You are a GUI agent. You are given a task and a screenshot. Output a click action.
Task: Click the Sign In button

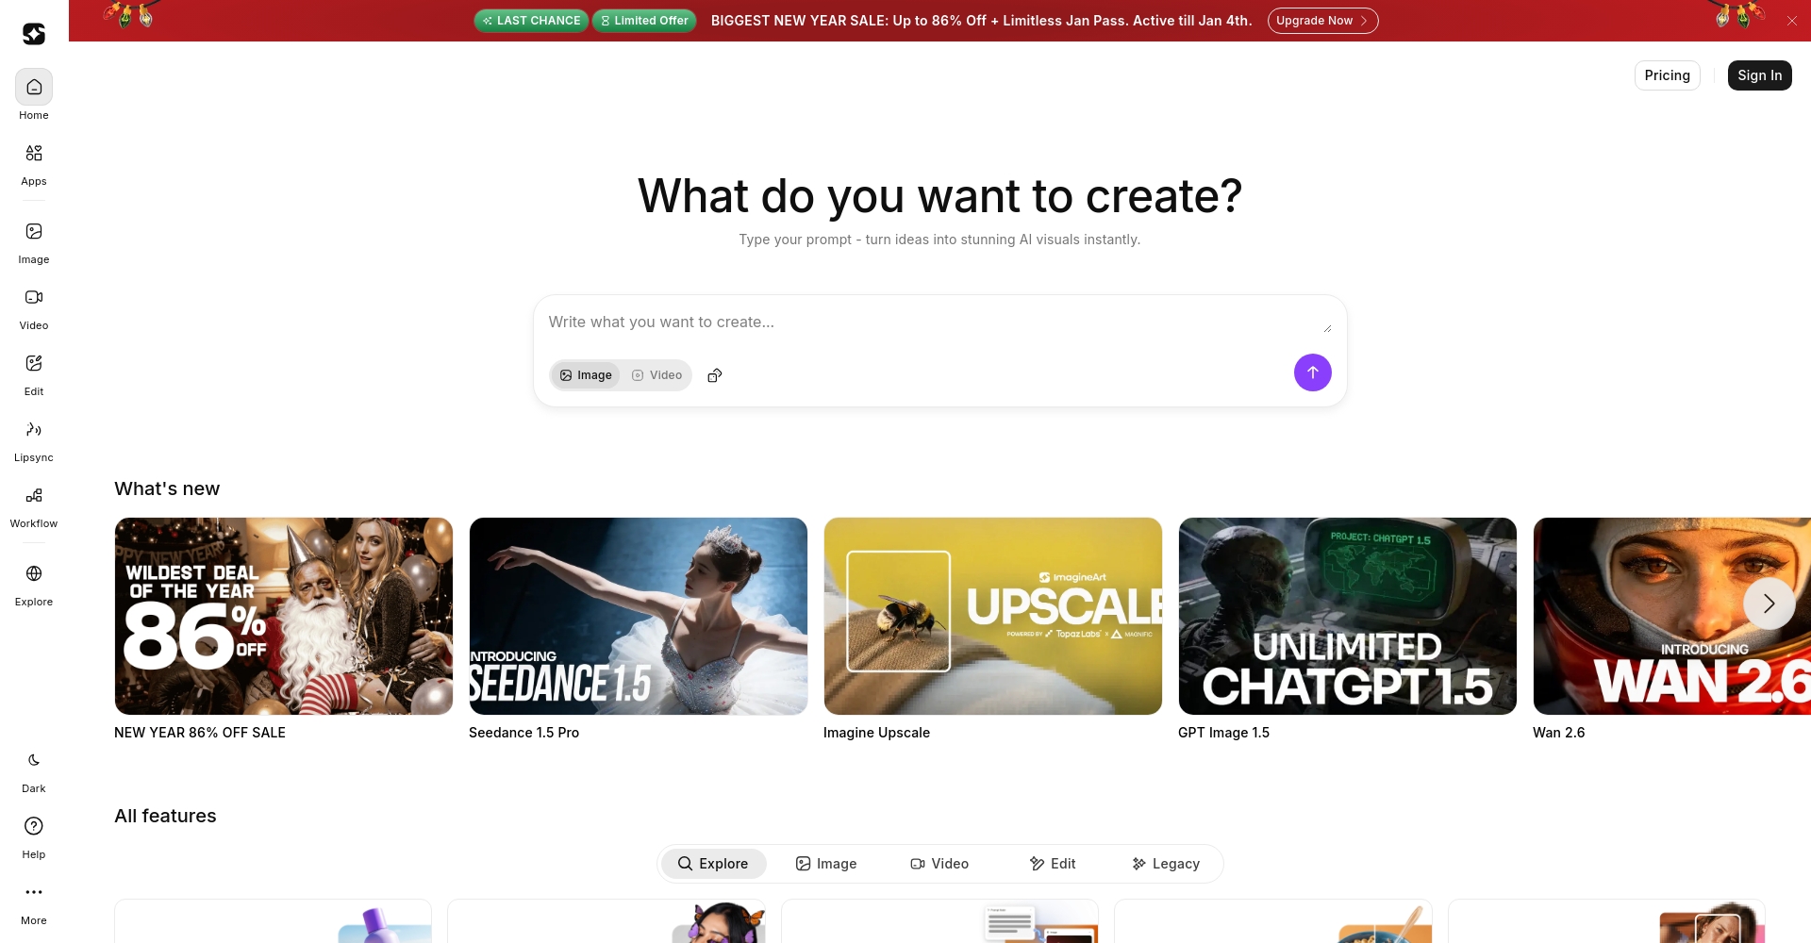(1759, 75)
